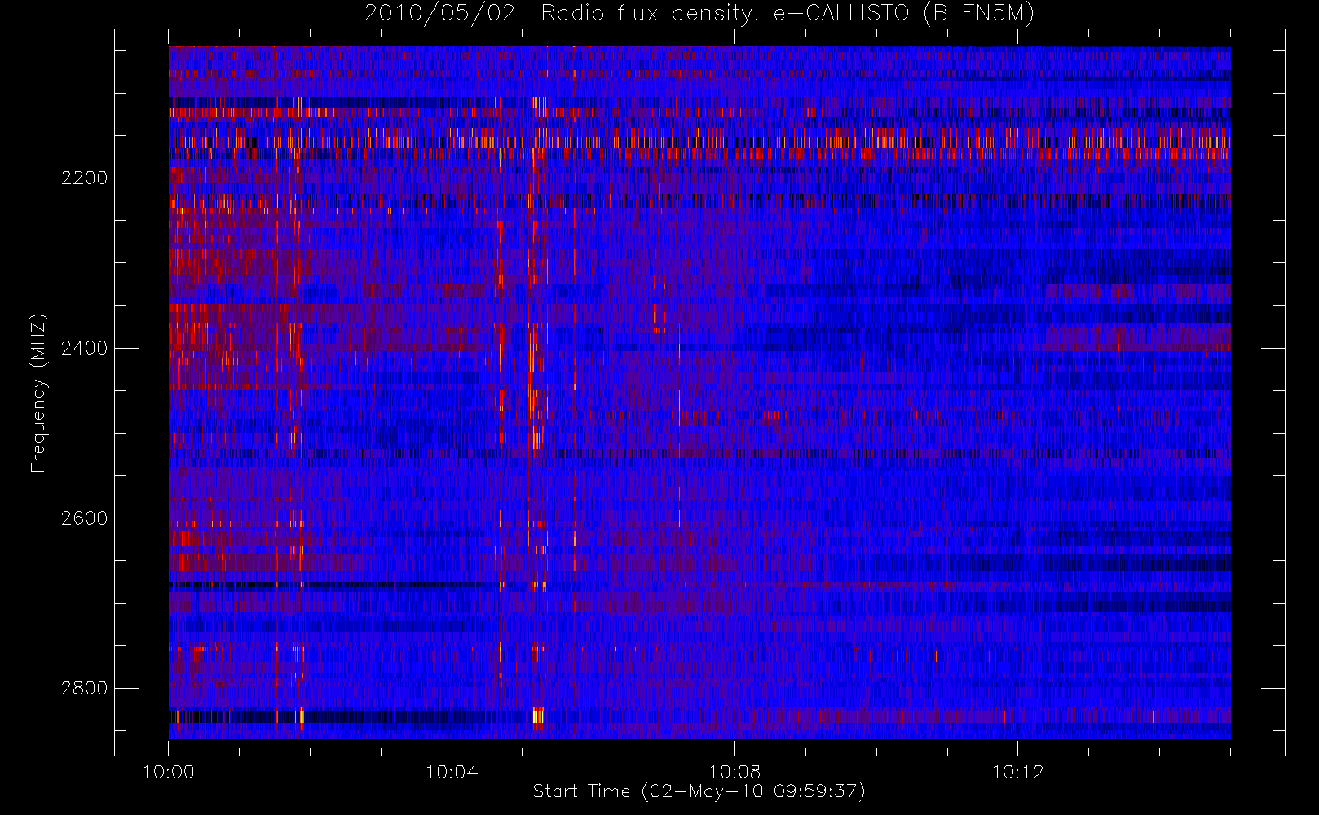Click the 2400 frequency tick label

click(x=84, y=348)
